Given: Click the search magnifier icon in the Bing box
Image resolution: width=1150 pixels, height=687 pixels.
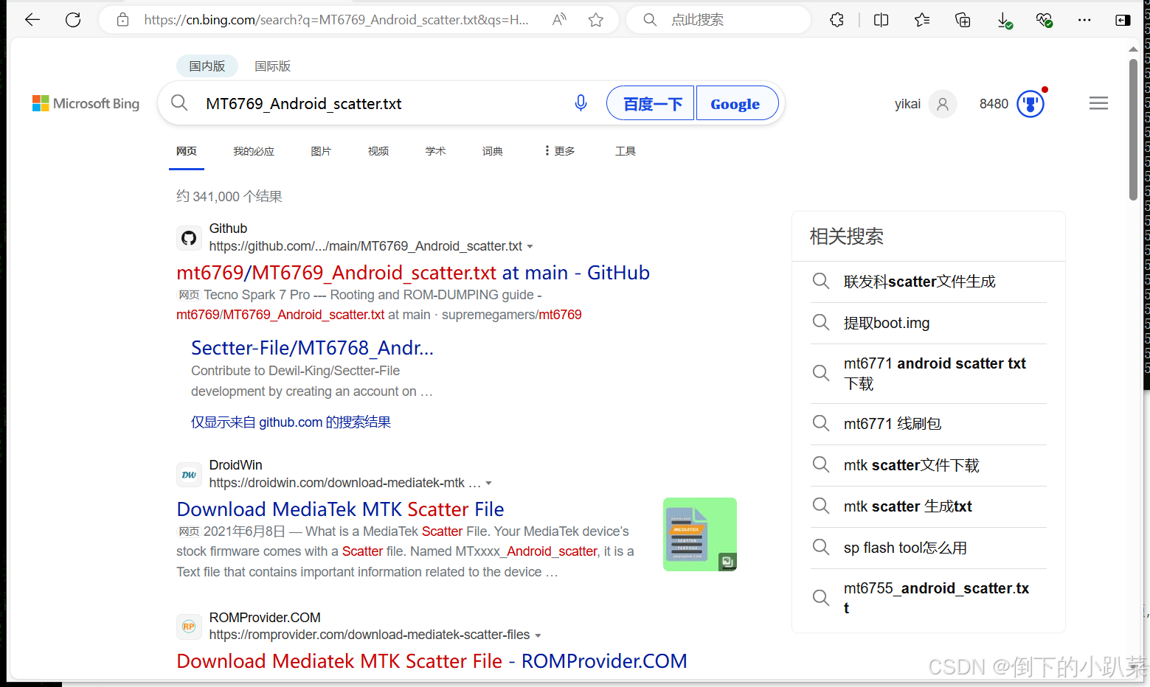Looking at the screenshot, I should coord(179,103).
